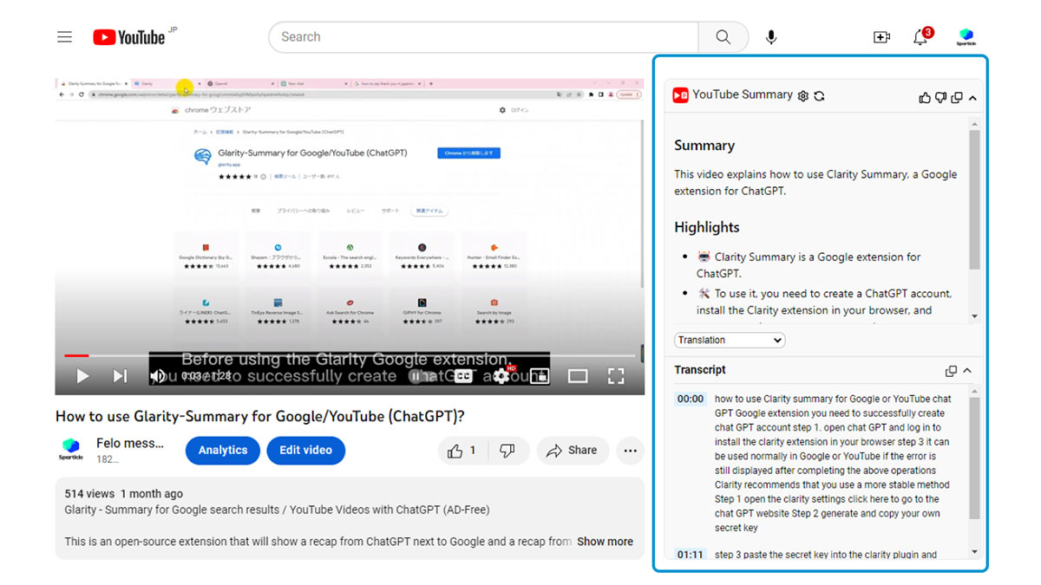
Task: Dislike the video with thumbs down
Action: [x=508, y=451]
